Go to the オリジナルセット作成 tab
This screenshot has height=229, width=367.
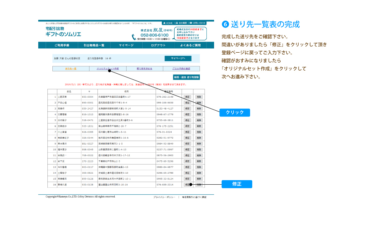[x=107, y=69]
